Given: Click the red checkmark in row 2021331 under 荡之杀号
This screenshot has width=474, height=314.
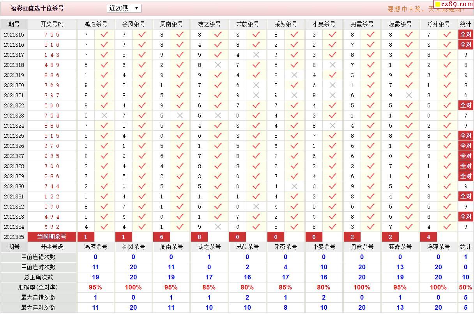Looking at the screenshot, I should click(x=218, y=196).
